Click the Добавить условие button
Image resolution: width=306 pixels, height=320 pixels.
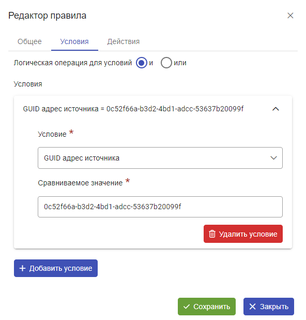tap(56, 268)
